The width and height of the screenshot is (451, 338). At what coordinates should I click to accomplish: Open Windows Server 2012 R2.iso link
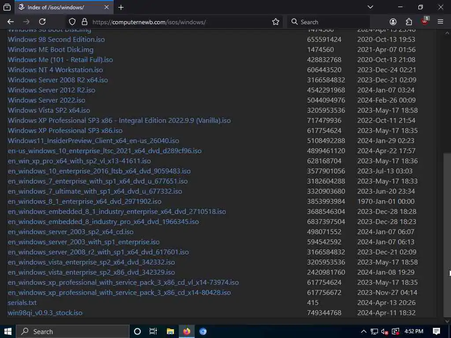click(x=52, y=90)
